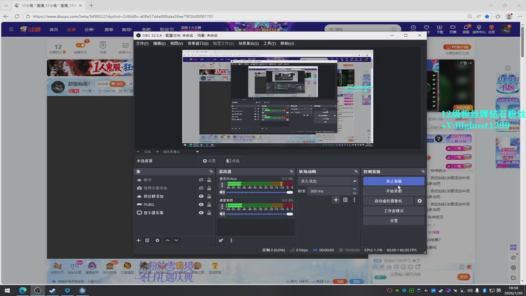Undock the sources panel
Viewport: 526px width, 296px height.
pyautogui.click(x=211, y=172)
